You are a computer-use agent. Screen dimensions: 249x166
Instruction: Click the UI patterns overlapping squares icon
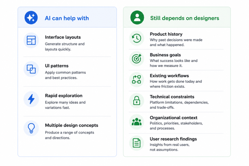(31, 69)
